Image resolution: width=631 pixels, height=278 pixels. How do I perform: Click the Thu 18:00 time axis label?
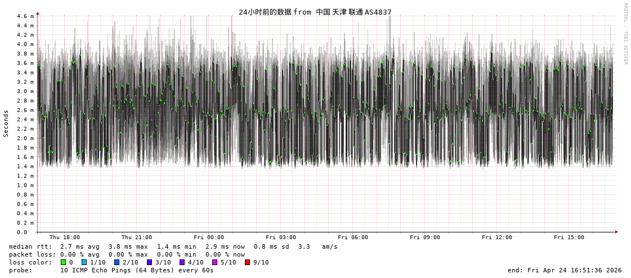(x=65, y=237)
